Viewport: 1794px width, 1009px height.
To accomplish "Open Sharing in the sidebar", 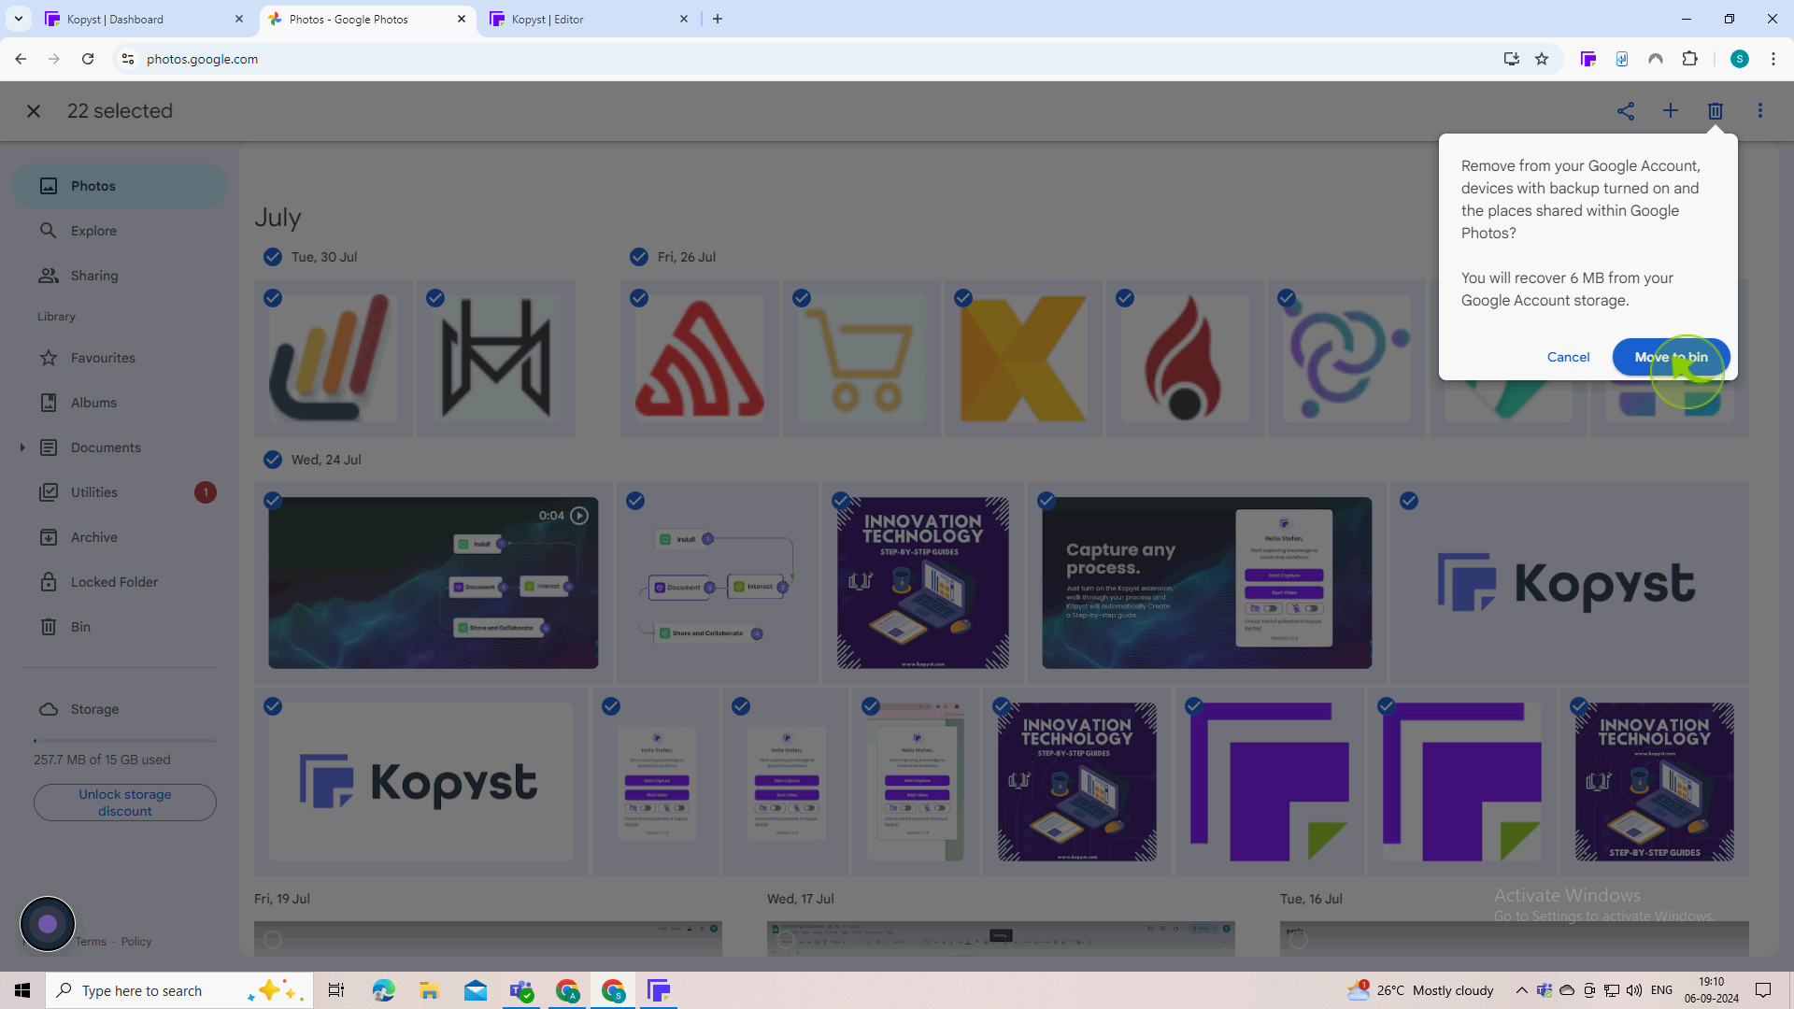I will [x=120, y=276].
